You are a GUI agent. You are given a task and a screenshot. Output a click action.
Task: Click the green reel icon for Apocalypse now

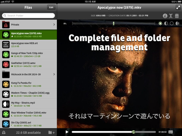[6, 35]
